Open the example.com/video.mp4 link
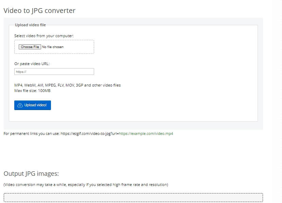The height and width of the screenshot is (203, 282). click(x=146, y=134)
